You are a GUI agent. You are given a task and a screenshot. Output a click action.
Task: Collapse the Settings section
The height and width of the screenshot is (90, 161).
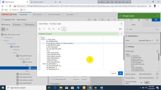(126, 47)
